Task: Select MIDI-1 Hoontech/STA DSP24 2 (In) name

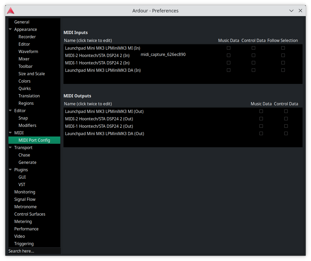Action: pyautogui.click(x=97, y=63)
